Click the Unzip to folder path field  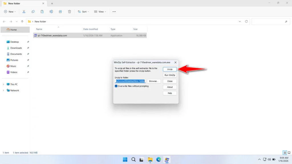(130, 81)
